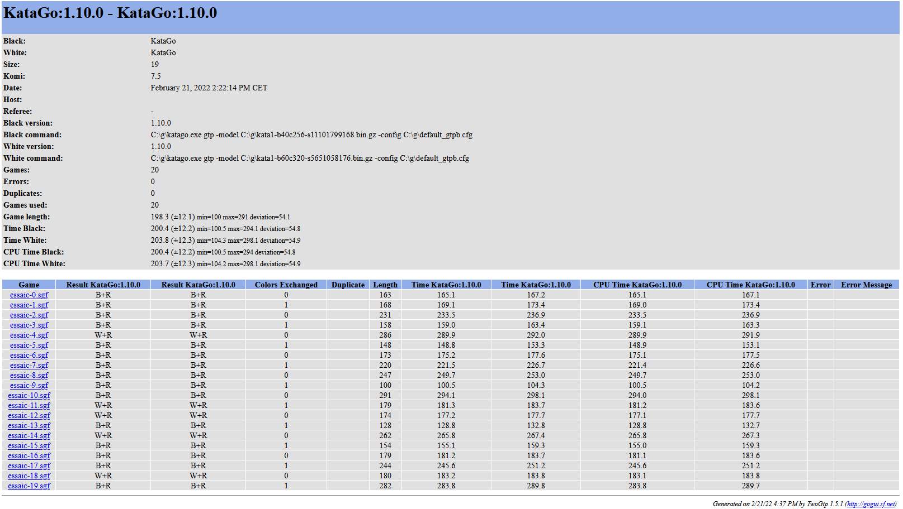Click the Game column header
Image resolution: width=903 pixels, height=509 pixels.
tap(29, 285)
